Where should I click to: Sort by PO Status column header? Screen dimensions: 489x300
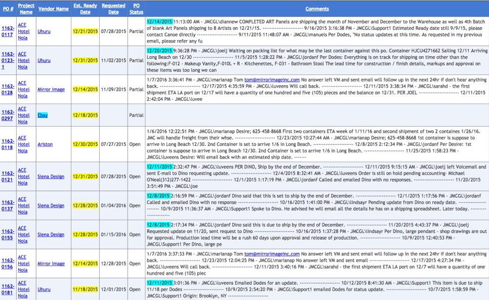coord(136,9)
